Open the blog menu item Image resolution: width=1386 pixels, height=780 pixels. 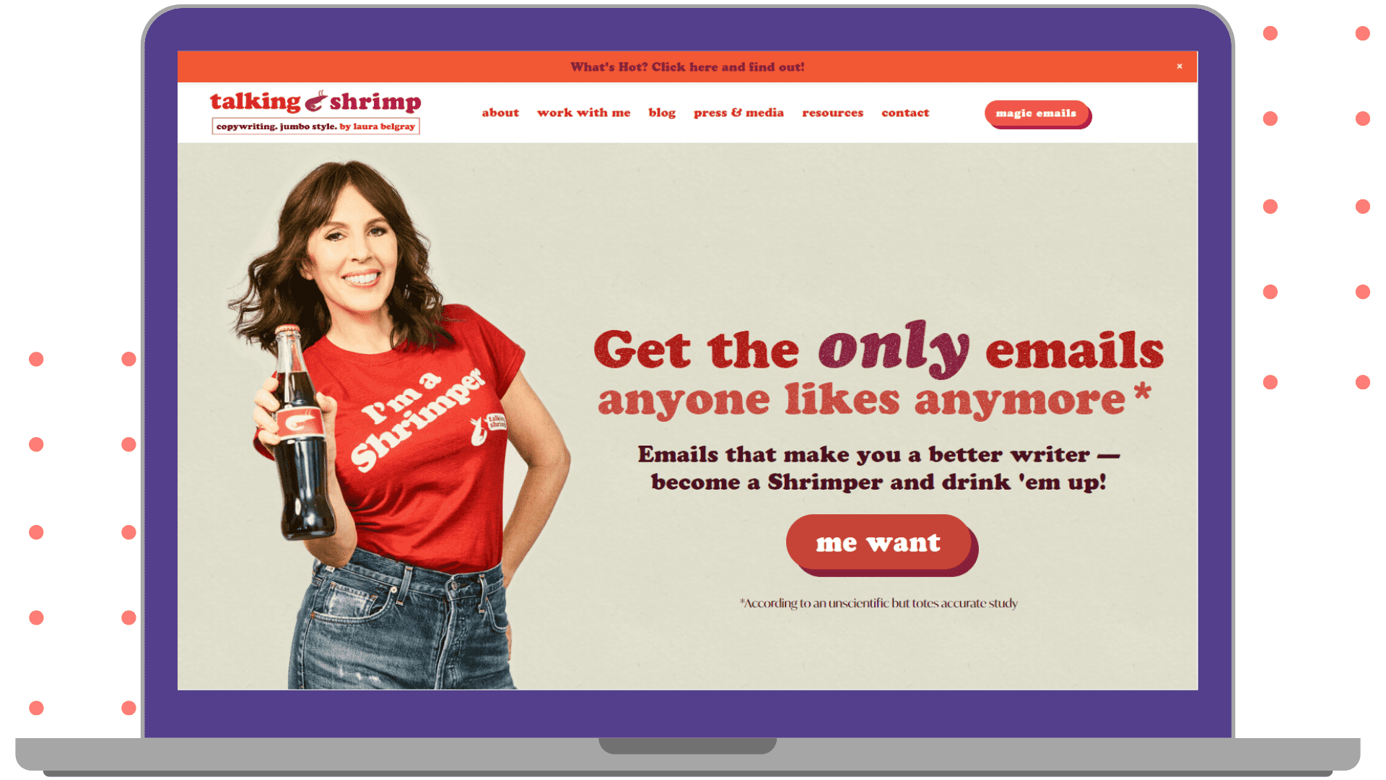[x=662, y=113]
